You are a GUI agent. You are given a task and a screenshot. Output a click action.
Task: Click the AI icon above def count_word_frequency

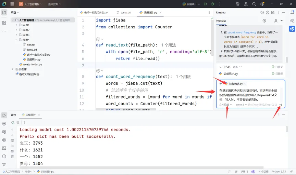98,71
